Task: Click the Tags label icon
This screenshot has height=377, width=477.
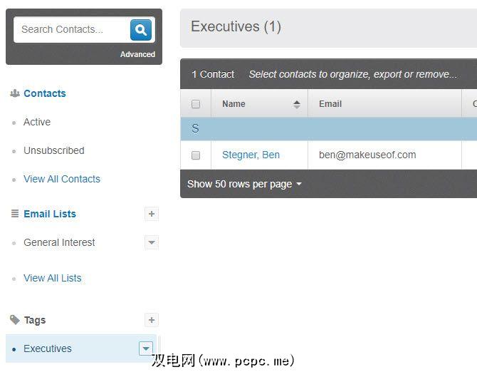Action: coord(15,320)
